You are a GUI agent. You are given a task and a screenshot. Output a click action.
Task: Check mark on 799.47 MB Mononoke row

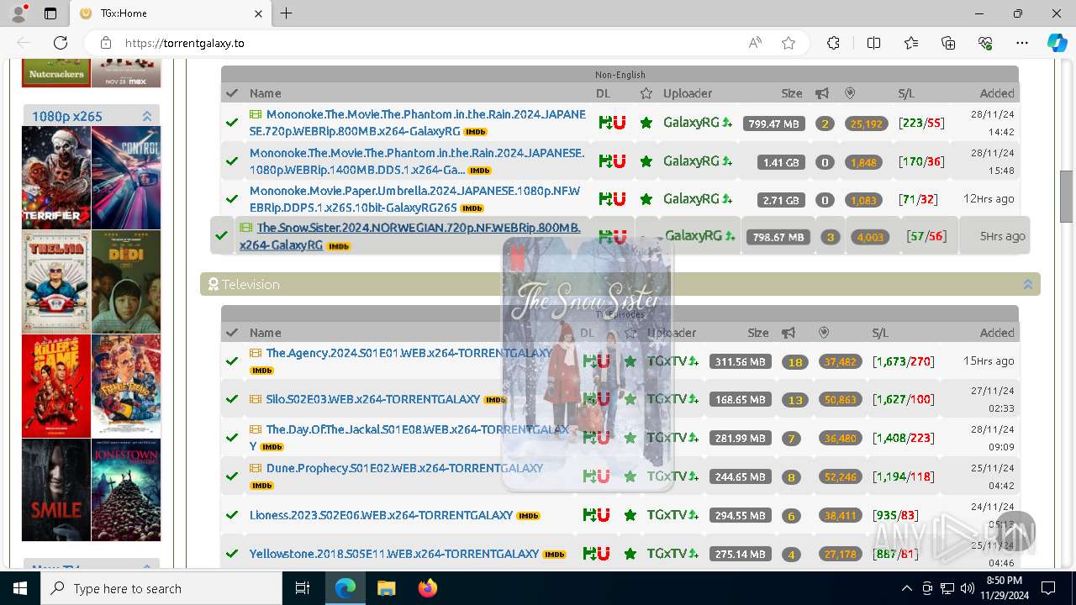coord(232,123)
